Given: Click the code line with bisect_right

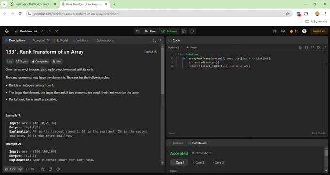Looking at the screenshot, I should (219, 66).
